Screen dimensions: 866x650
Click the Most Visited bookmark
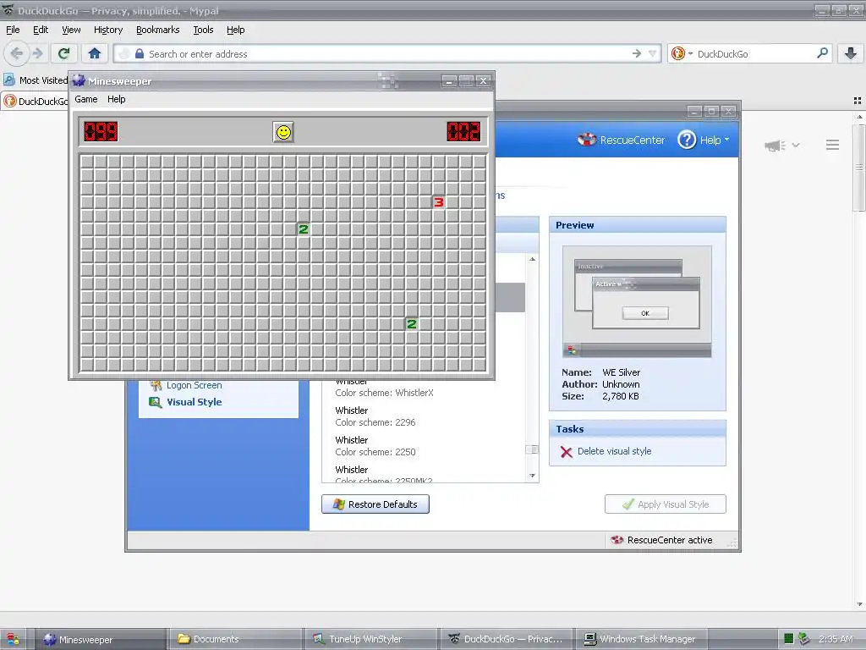36,80
